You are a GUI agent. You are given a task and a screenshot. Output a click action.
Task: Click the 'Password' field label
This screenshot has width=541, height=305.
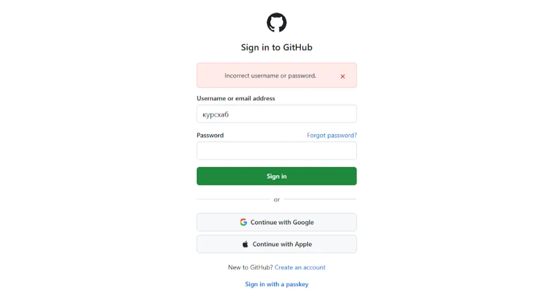pos(210,135)
